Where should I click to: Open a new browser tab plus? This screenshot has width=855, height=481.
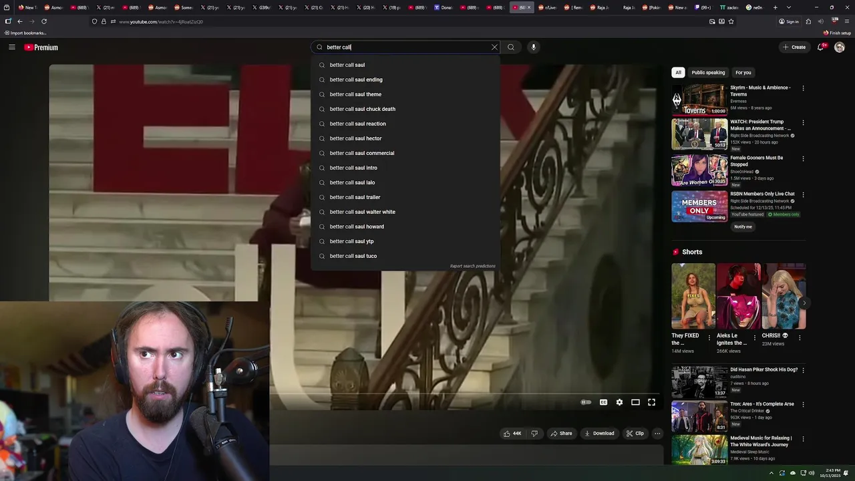[776, 7]
